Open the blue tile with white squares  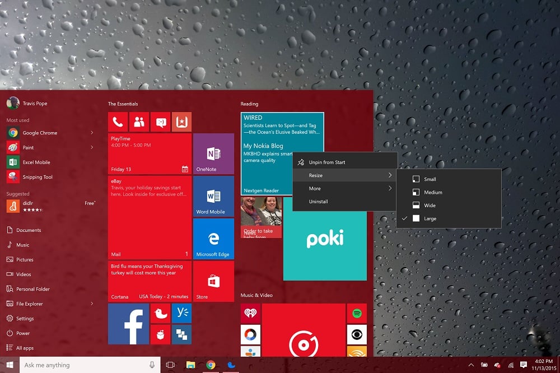(x=181, y=334)
